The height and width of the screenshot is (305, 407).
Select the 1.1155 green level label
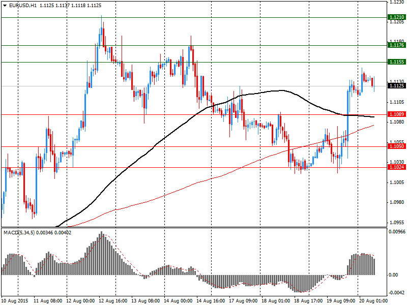[x=396, y=62]
